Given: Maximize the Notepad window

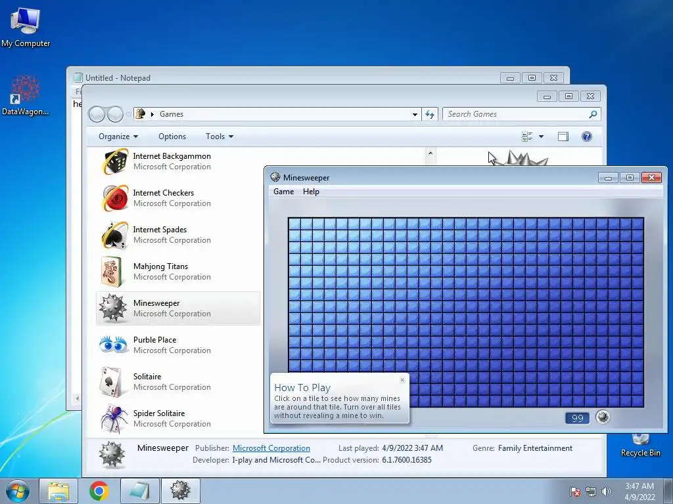Looking at the screenshot, I should [x=532, y=78].
